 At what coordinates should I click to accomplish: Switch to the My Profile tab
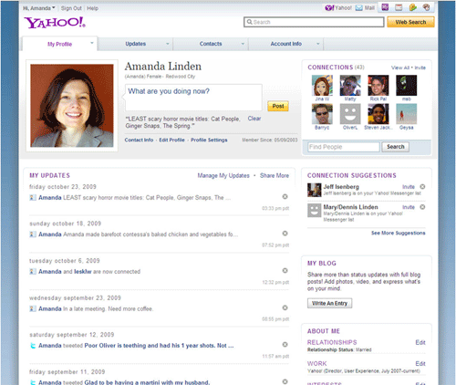[60, 44]
